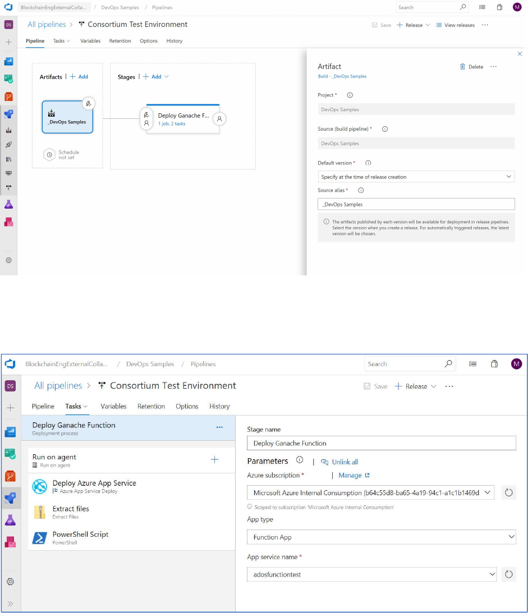Open Test Plans flask in lower screenshot sidebar
The image size is (528, 613).
pos(10,520)
